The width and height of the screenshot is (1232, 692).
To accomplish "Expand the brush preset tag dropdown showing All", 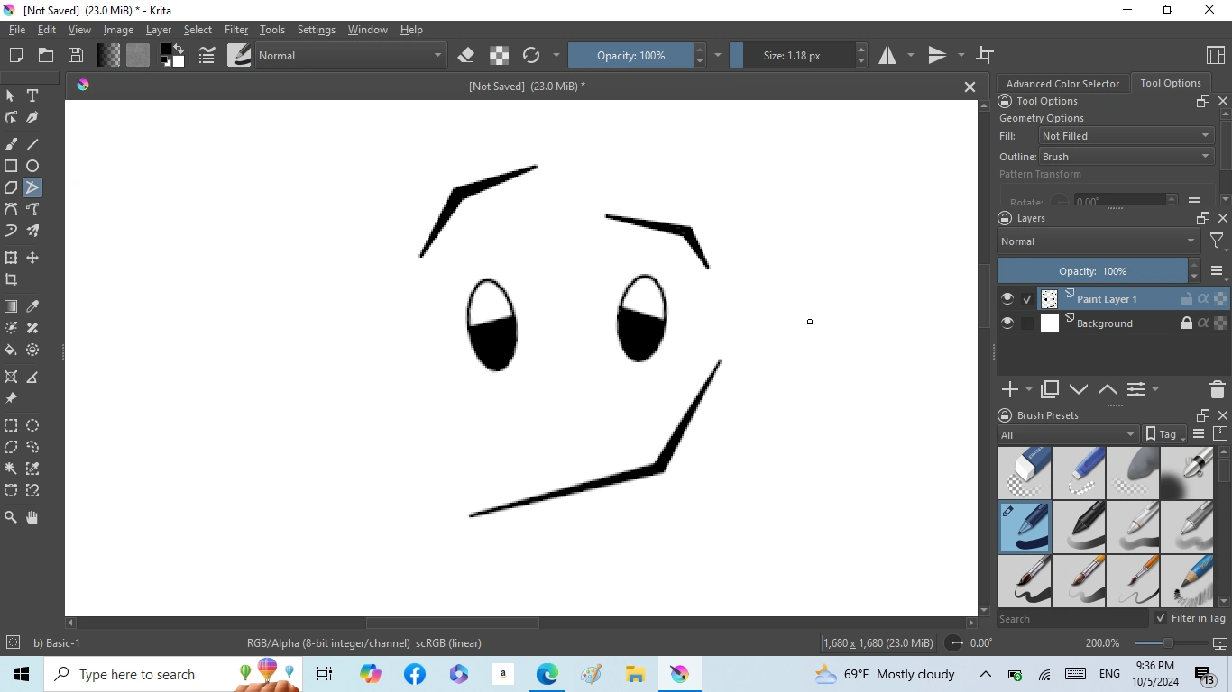I will tap(1067, 434).
